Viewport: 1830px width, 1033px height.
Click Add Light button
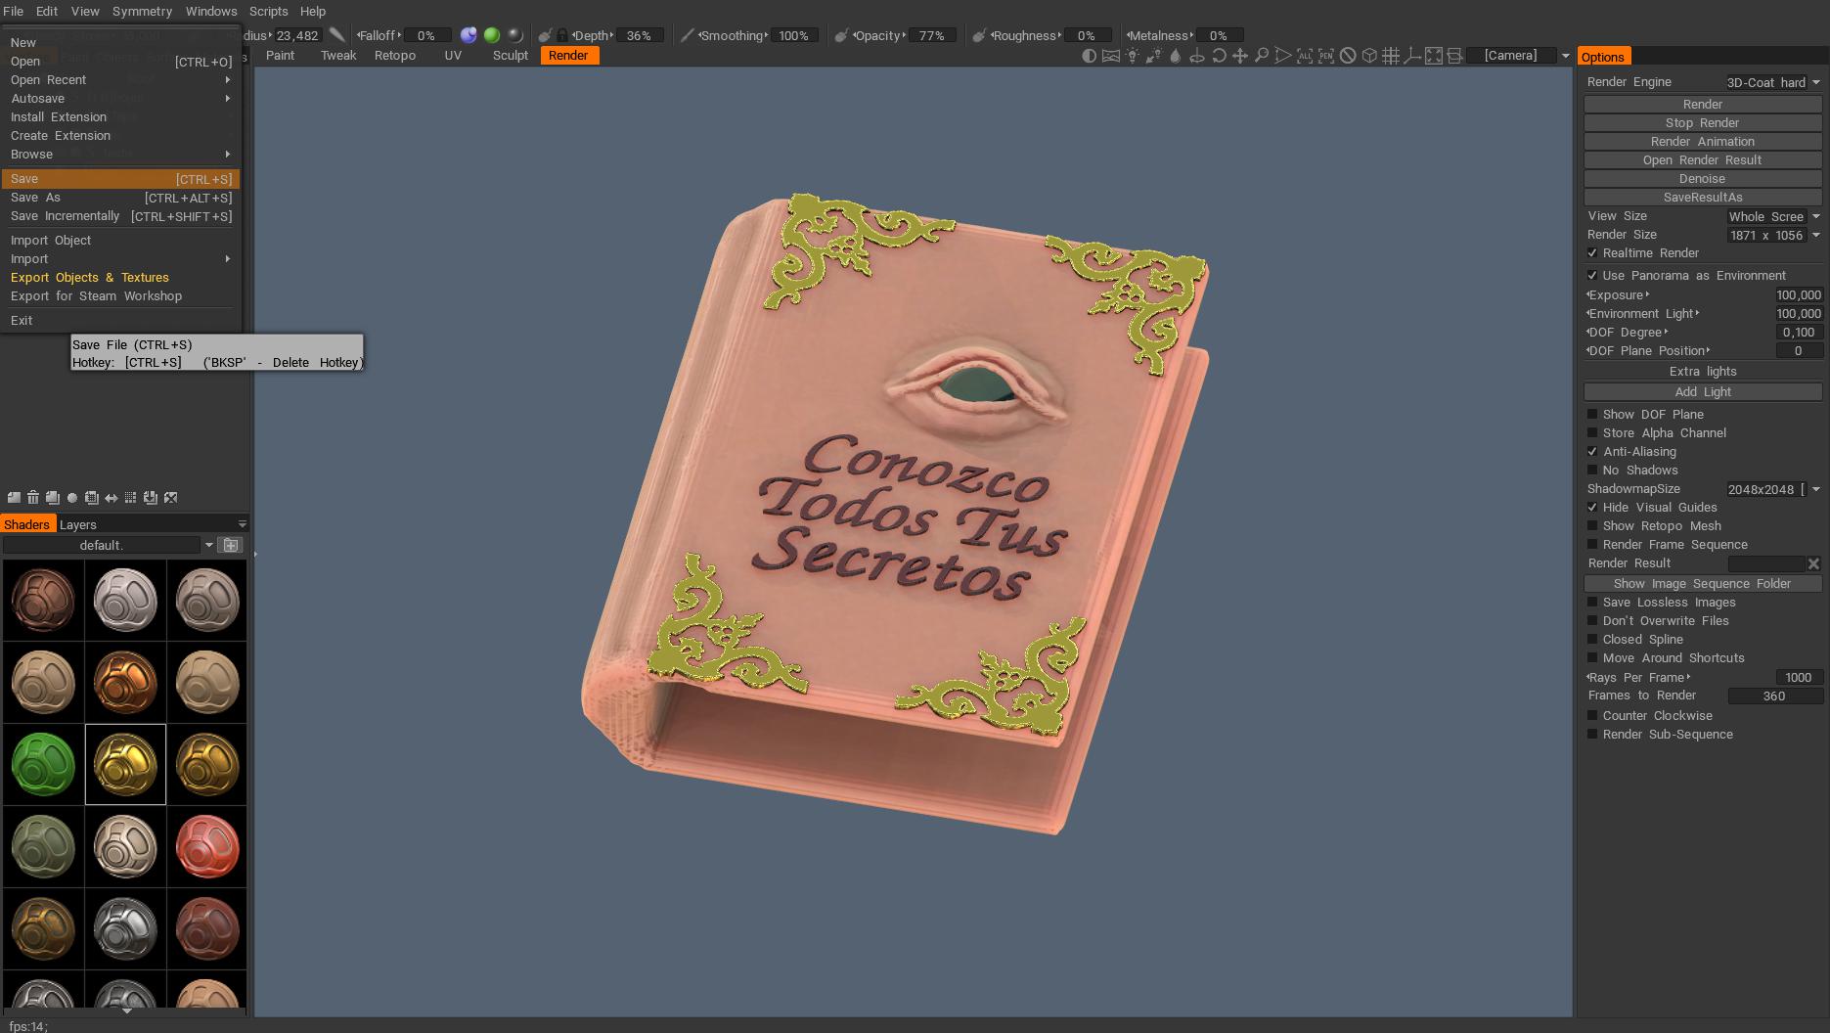pos(1702,392)
